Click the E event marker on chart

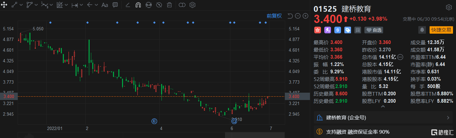coord(154,121)
